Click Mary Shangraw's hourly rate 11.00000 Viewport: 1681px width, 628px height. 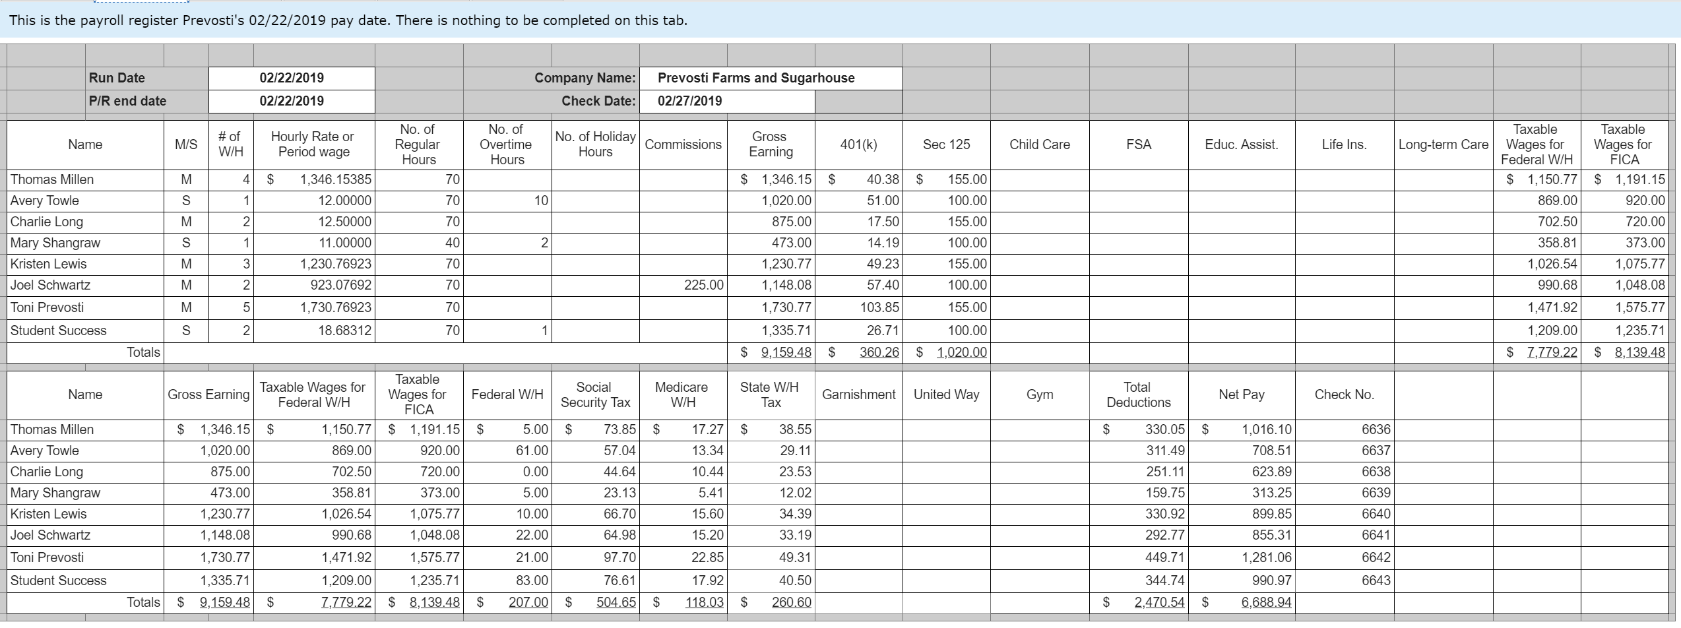(314, 243)
